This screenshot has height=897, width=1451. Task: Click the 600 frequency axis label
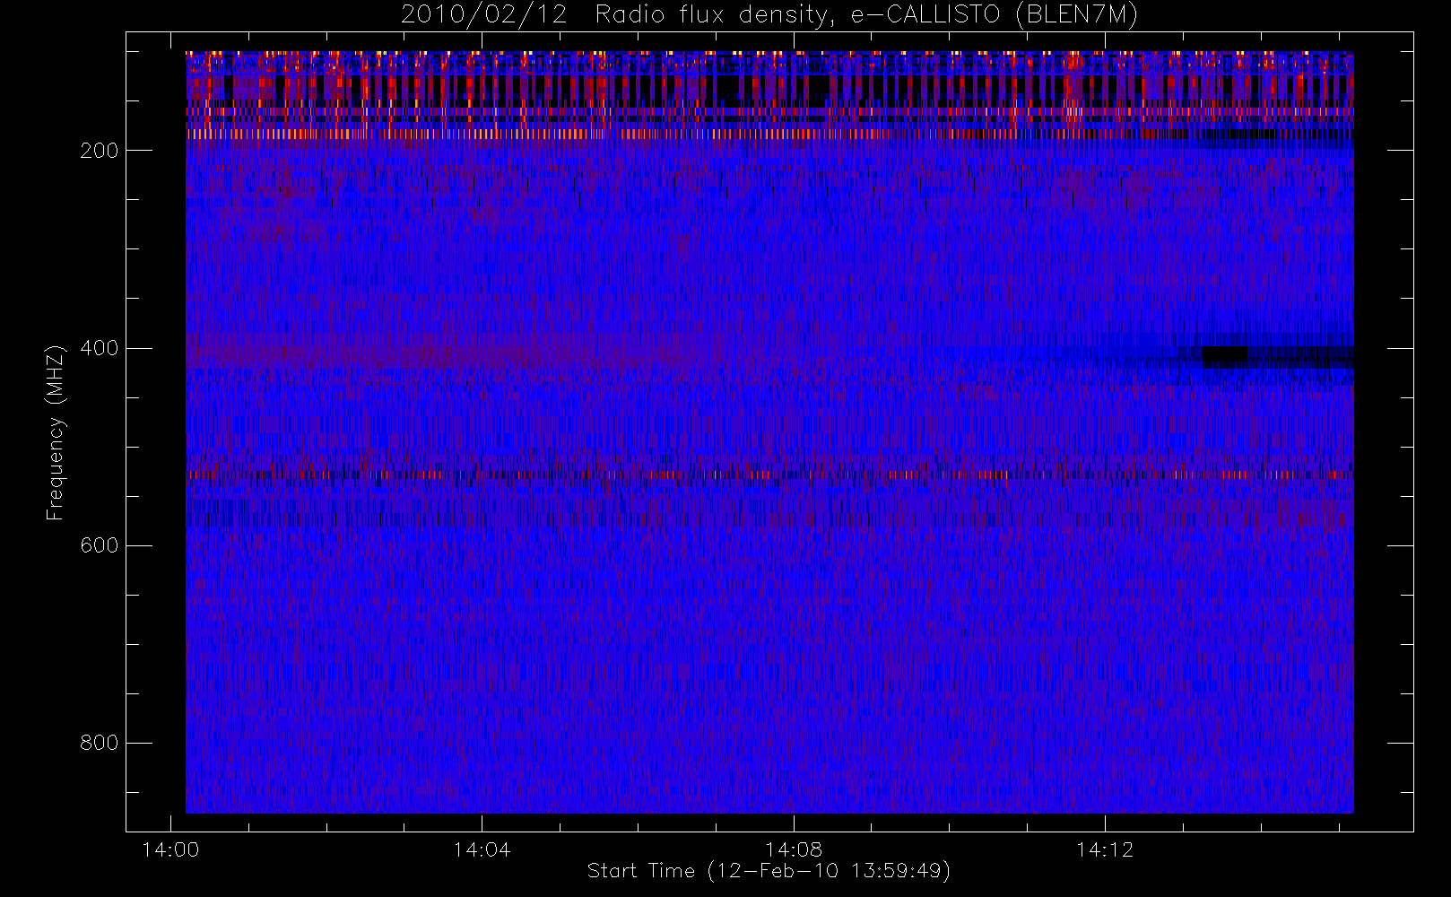pyautogui.click(x=99, y=545)
